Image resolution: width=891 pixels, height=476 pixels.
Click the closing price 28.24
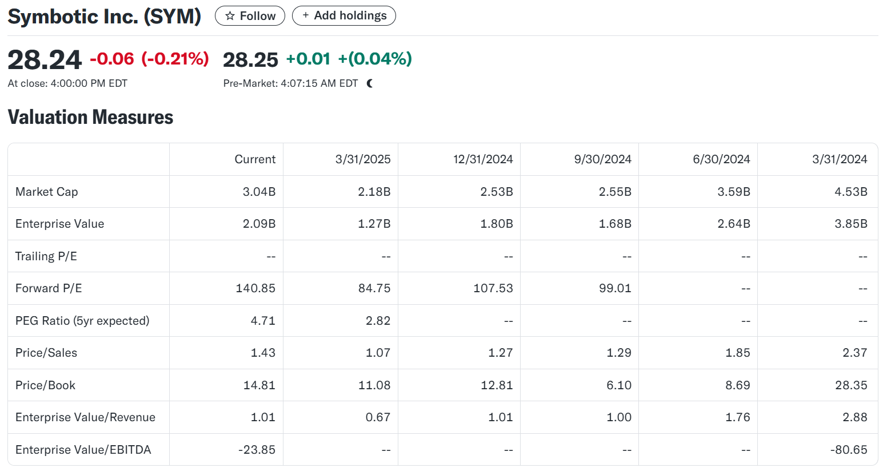(45, 60)
